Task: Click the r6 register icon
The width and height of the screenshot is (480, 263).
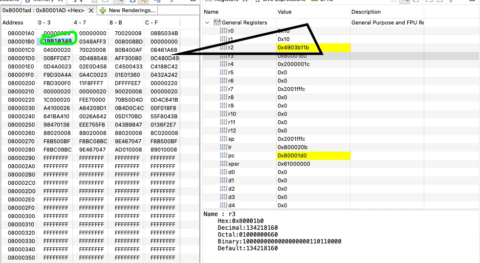Action: pyautogui.click(x=223, y=81)
